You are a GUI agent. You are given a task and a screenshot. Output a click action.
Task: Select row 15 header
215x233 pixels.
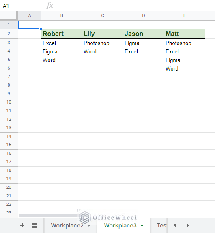click(x=9, y=145)
